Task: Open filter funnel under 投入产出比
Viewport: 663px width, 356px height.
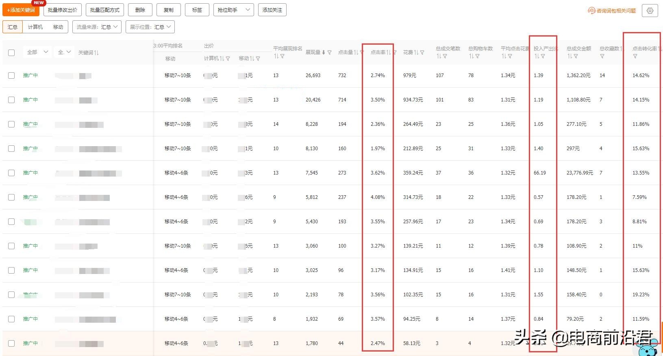Action: click(x=543, y=56)
